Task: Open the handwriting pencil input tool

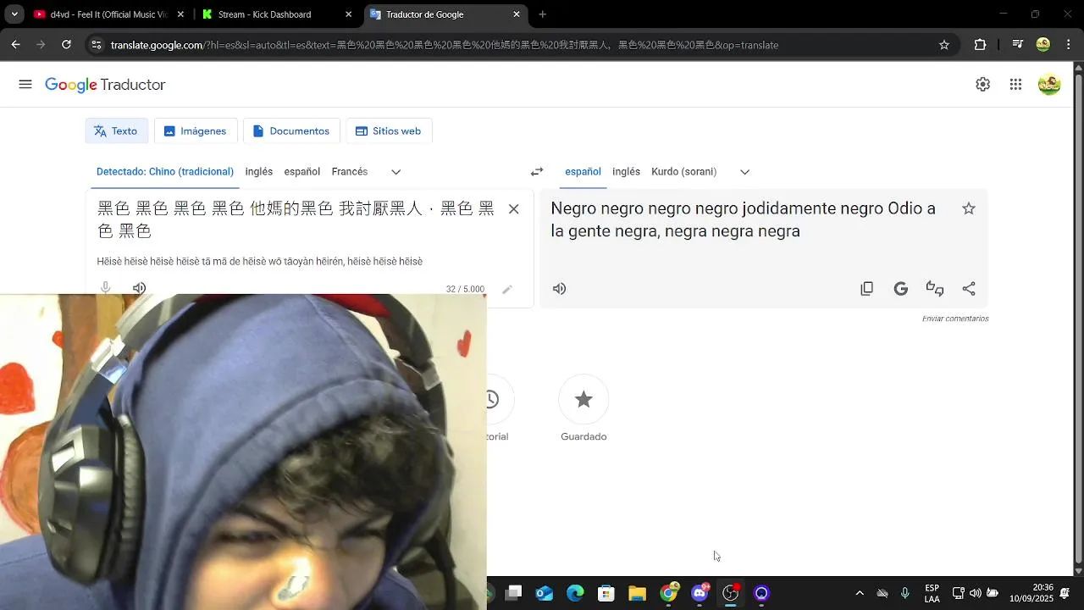Action: tap(507, 290)
